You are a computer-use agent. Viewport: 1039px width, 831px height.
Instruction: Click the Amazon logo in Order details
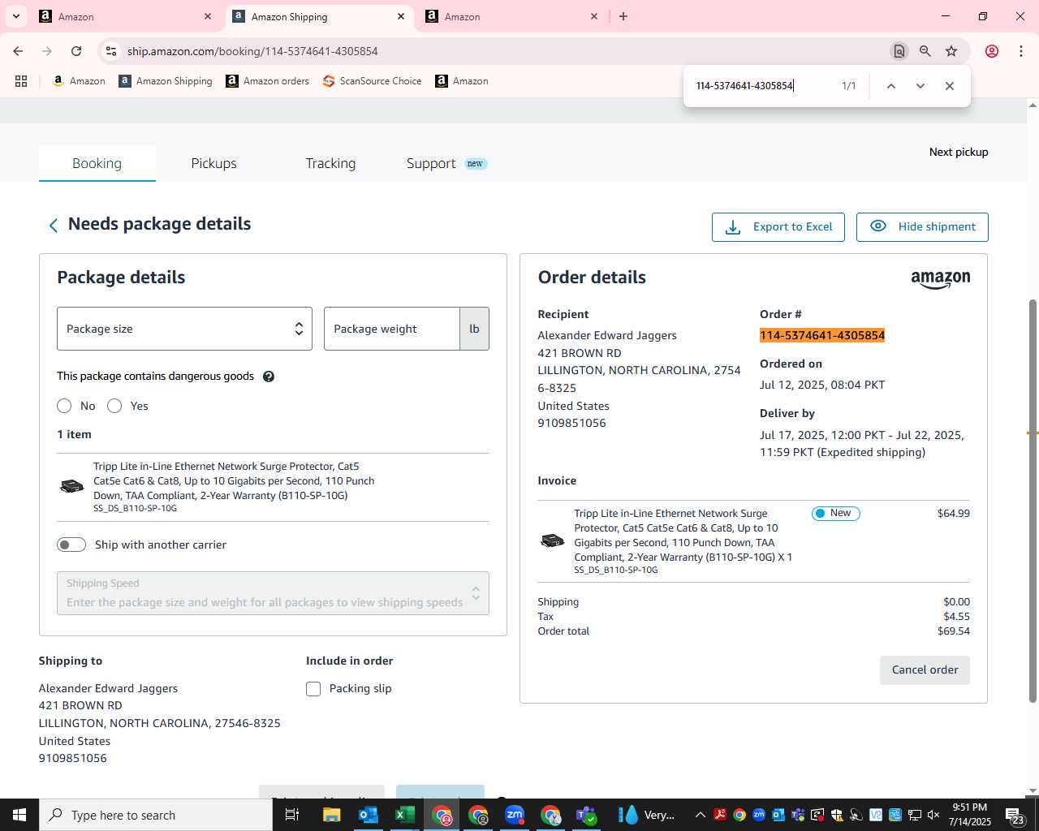[x=940, y=280]
